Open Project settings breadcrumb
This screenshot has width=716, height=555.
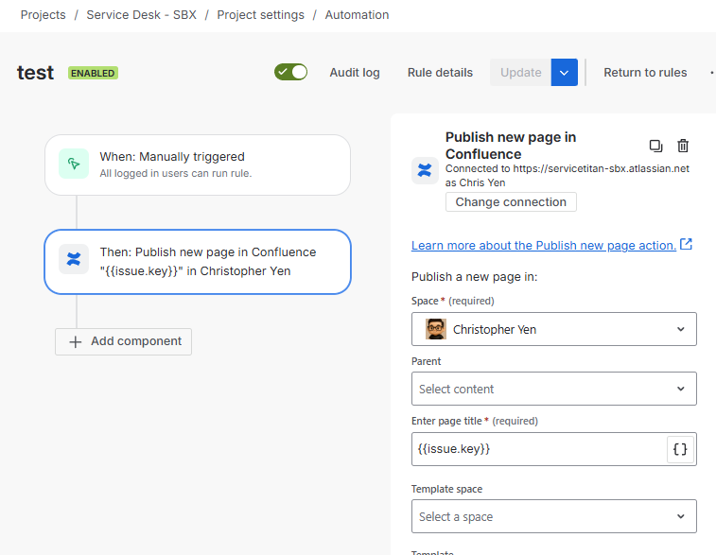(x=261, y=15)
